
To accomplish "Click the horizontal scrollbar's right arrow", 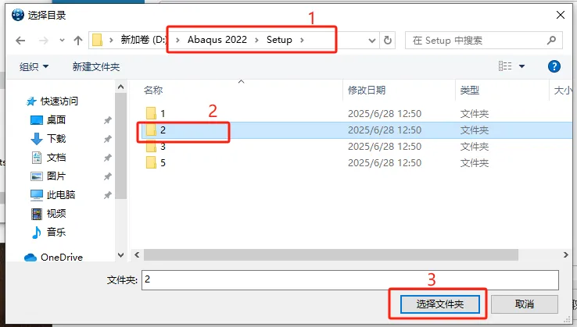I will (565, 254).
